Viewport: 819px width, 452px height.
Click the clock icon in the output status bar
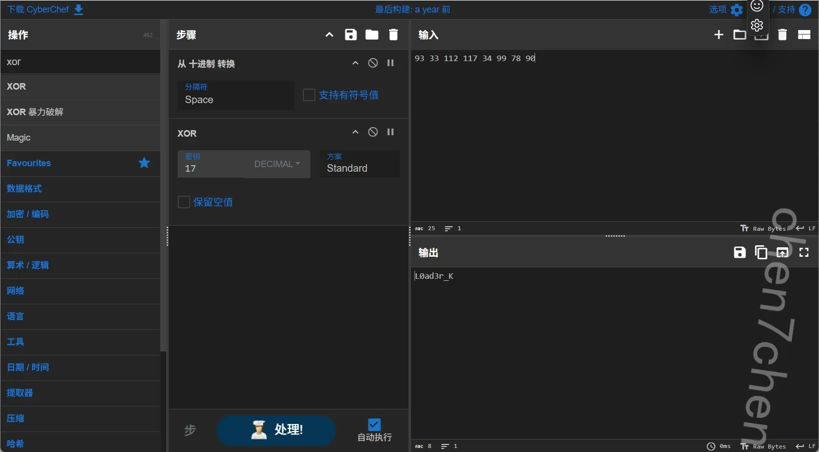tap(711, 446)
